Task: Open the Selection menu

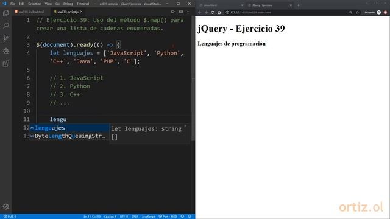Action: click(x=35, y=4)
